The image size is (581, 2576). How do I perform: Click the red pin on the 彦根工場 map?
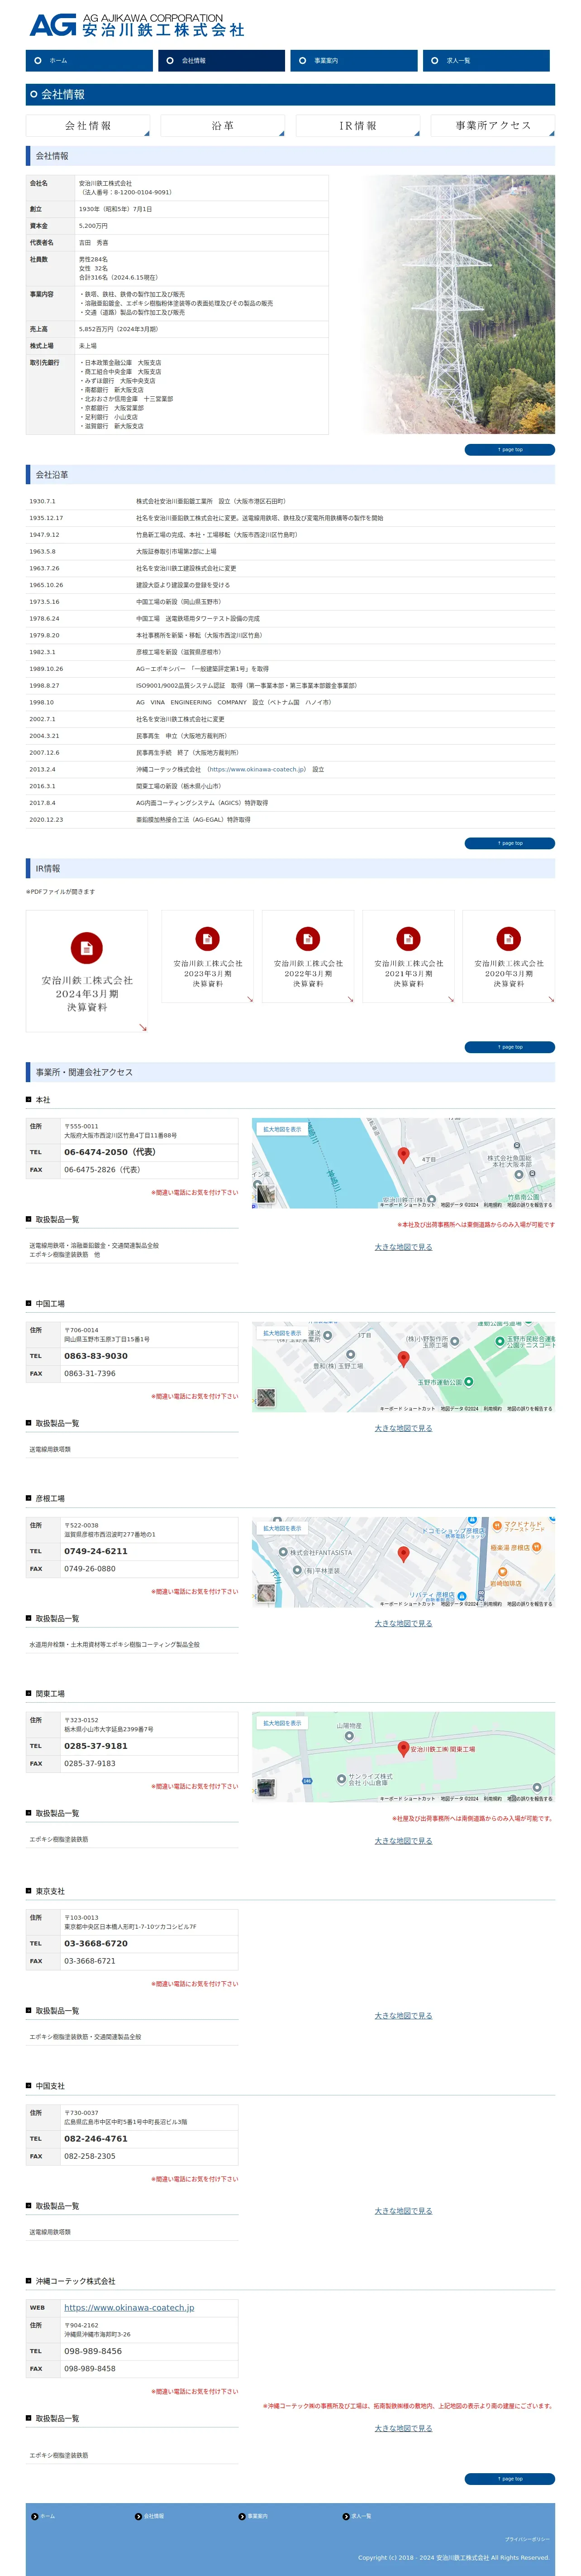(403, 1554)
